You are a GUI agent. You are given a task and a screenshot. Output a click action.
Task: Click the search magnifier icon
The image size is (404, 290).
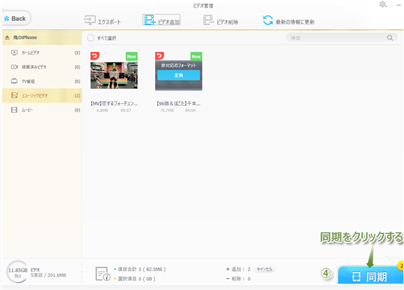pos(390,38)
